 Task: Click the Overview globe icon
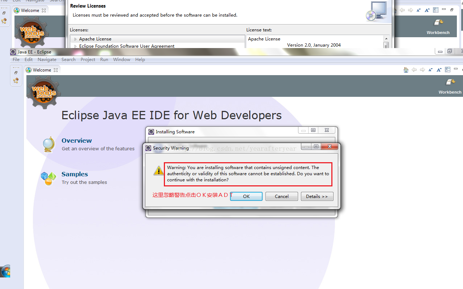[x=48, y=144]
